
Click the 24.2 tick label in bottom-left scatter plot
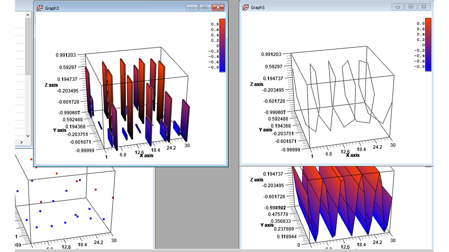pos(99,242)
